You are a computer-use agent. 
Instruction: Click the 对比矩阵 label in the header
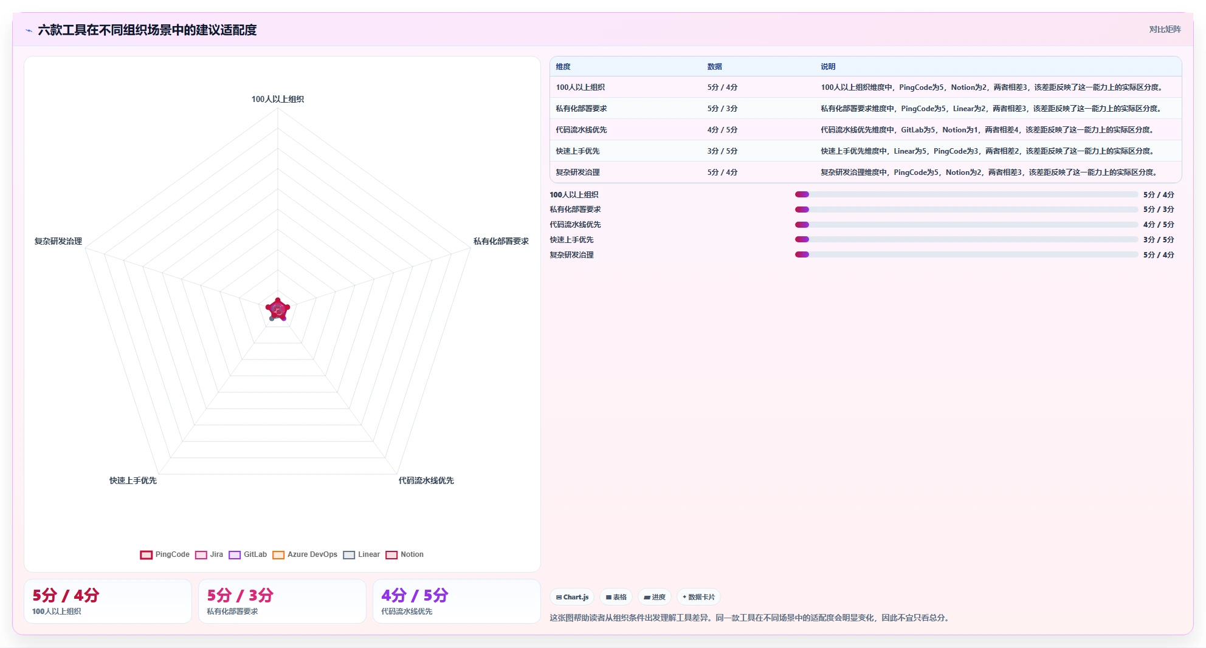pos(1165,29)
